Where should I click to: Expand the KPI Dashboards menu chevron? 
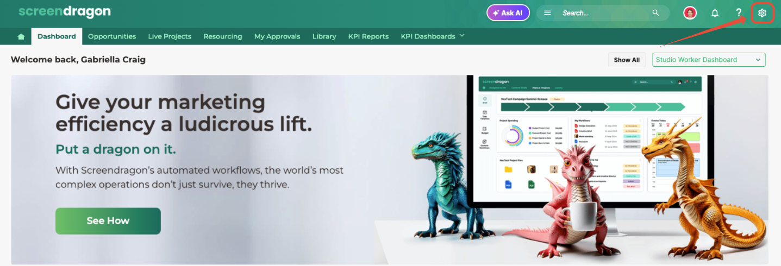(462, 35)
